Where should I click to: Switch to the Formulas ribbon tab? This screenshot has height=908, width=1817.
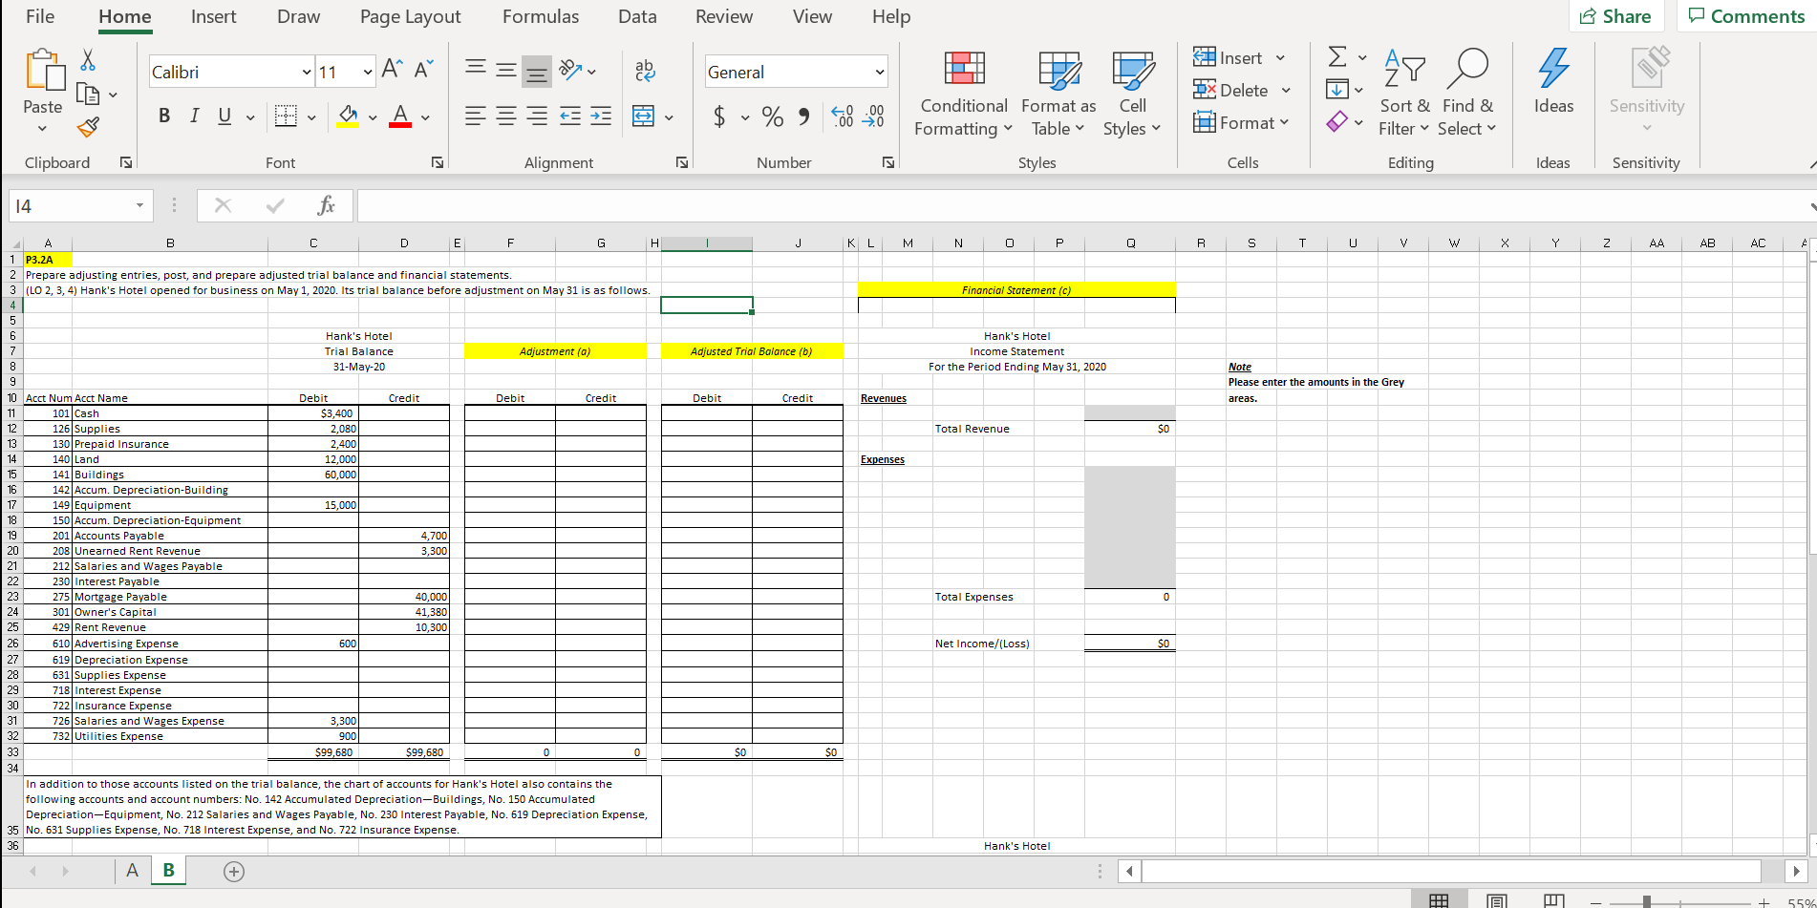point(541,16)
